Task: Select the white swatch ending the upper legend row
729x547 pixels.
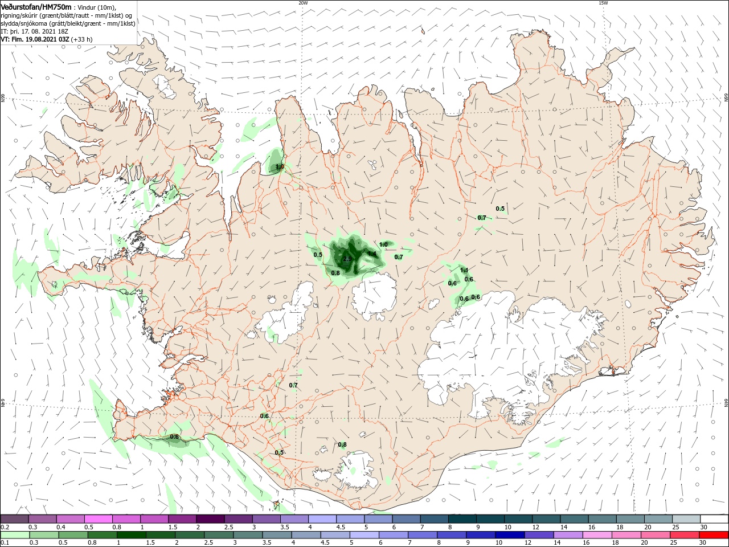Action: tap(714, 519)
